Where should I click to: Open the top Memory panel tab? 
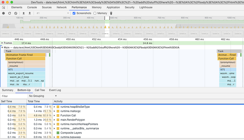(97, 7)
